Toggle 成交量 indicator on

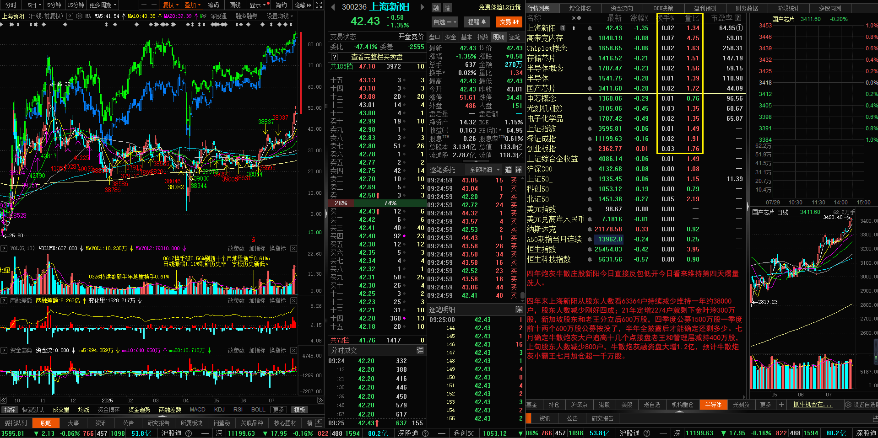[61, 410]
